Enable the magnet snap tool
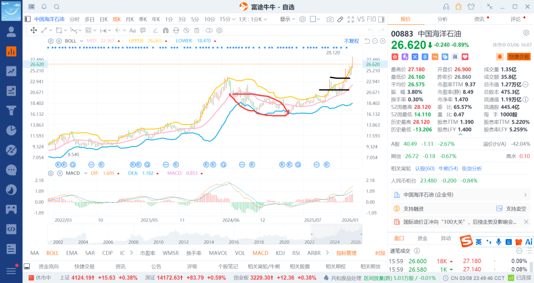This screenshot has height=283, width=534. [166, 30]
